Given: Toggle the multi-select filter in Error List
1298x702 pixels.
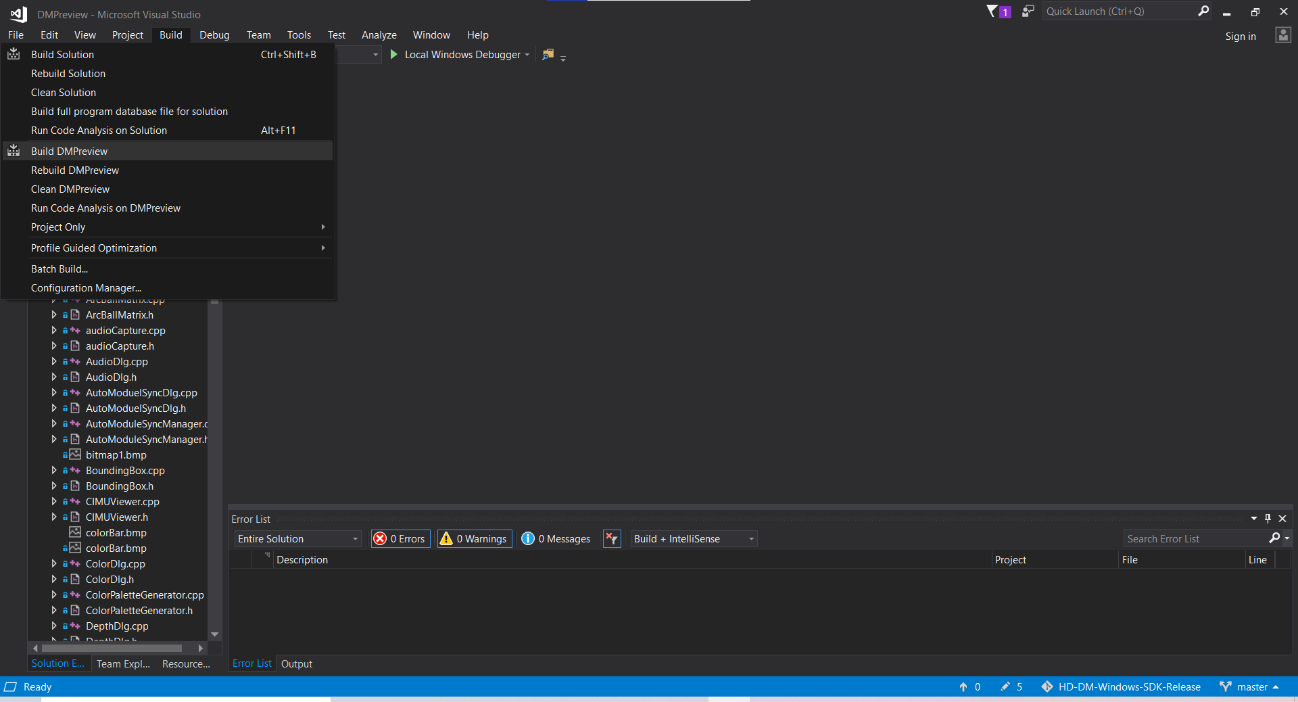Looking at the screenshot, I should click(x=611, y=538).
